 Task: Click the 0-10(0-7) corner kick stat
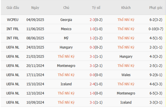[x=156, y=29]
